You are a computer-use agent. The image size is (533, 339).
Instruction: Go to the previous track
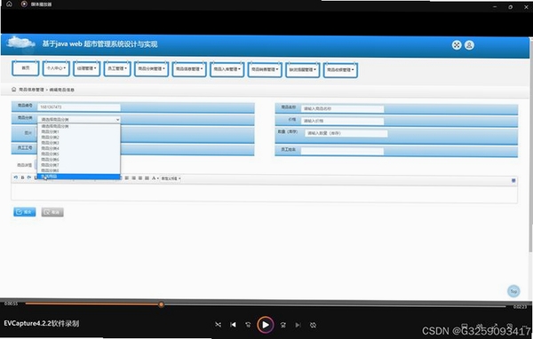[233, 325]
